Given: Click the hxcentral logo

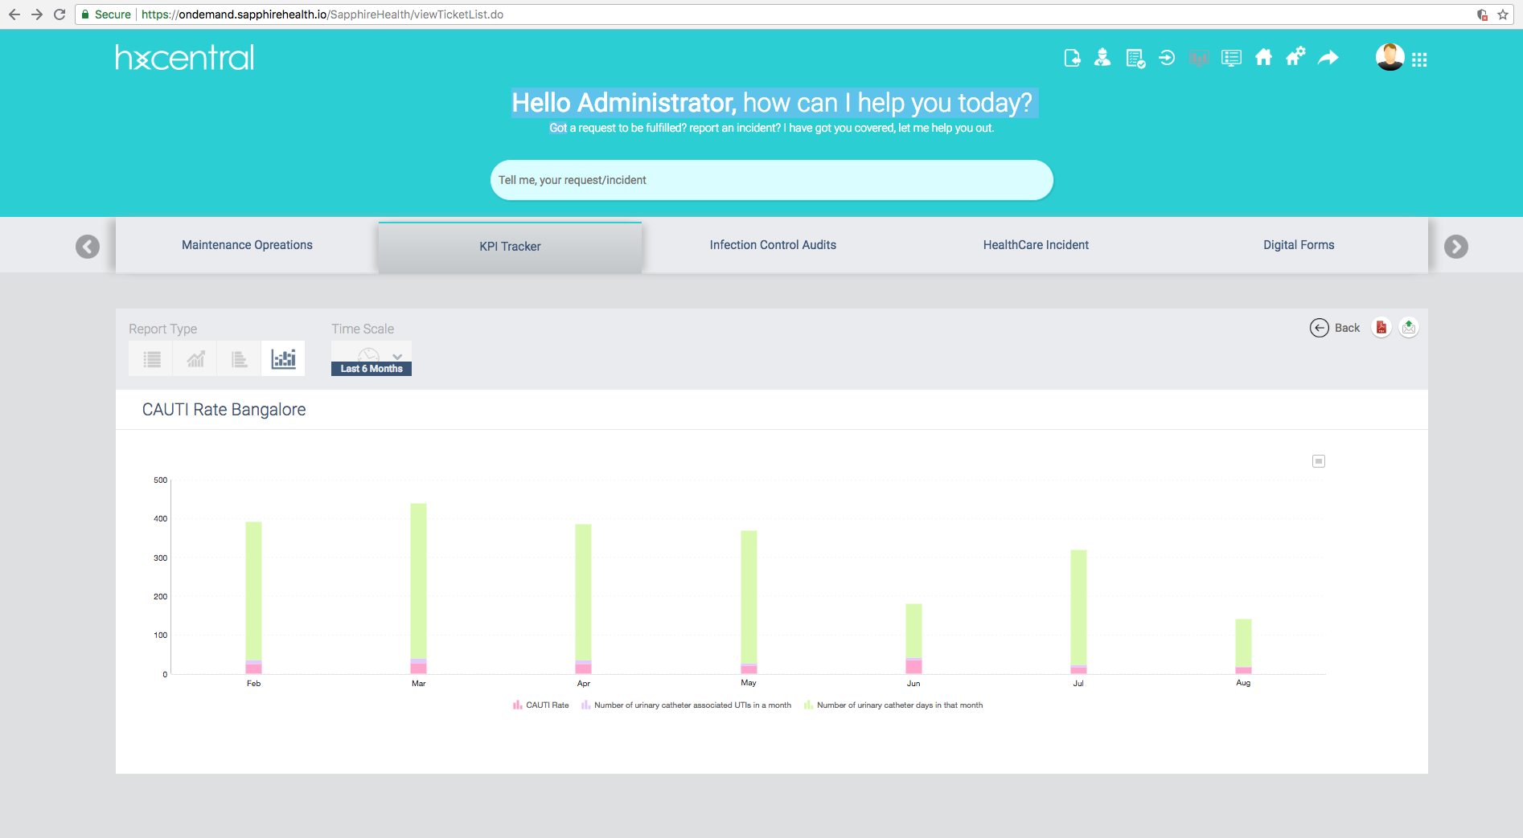Looking at the screenshot, I should click(x=185, y=57).
